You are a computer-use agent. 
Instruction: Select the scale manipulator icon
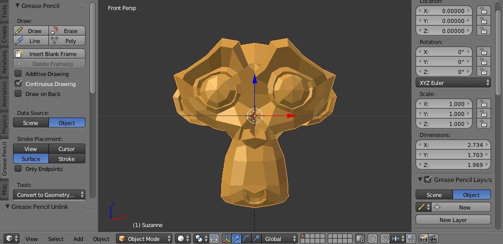(x=256, y=238)
